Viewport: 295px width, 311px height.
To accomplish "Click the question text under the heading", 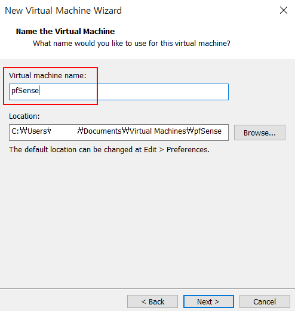I will pyautogui.click(x=131, y=44).
